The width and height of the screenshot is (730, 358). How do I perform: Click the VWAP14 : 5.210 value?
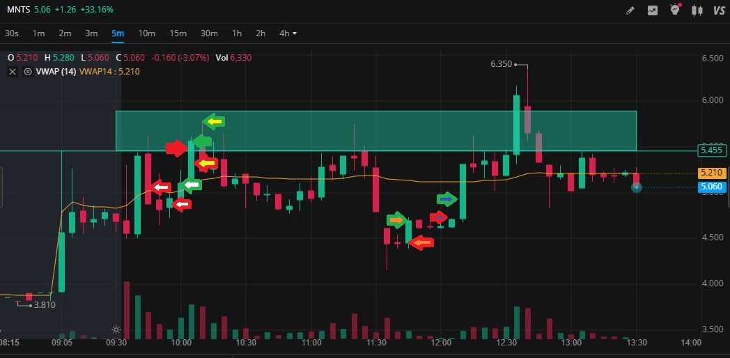pos(109,72)
